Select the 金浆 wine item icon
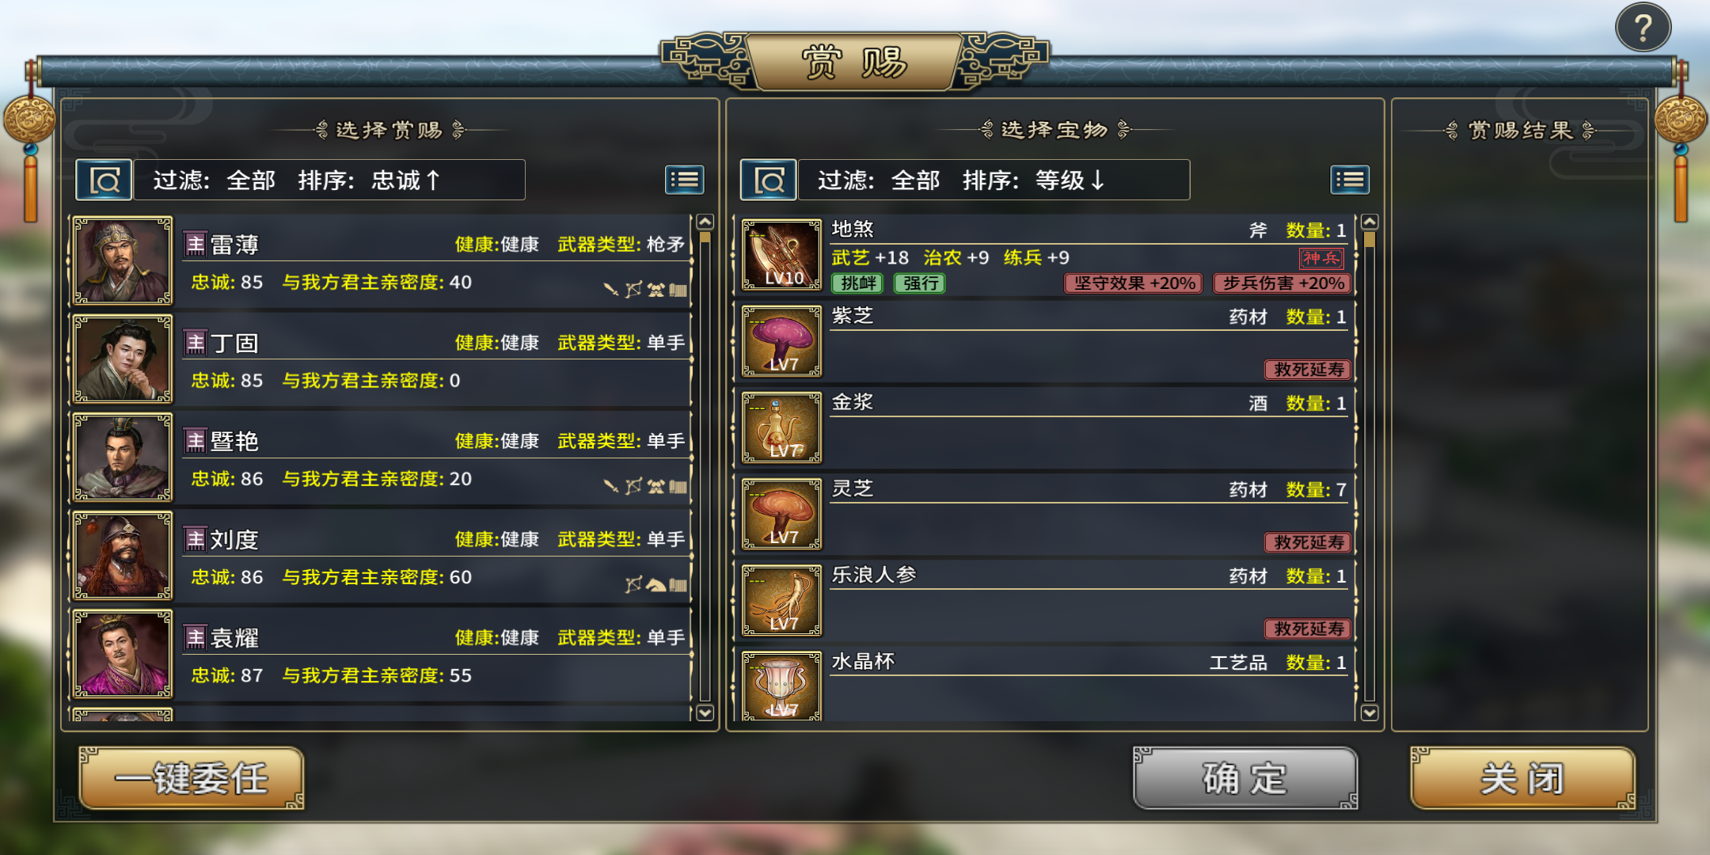The image size is (1710, 855). [782, 427]
